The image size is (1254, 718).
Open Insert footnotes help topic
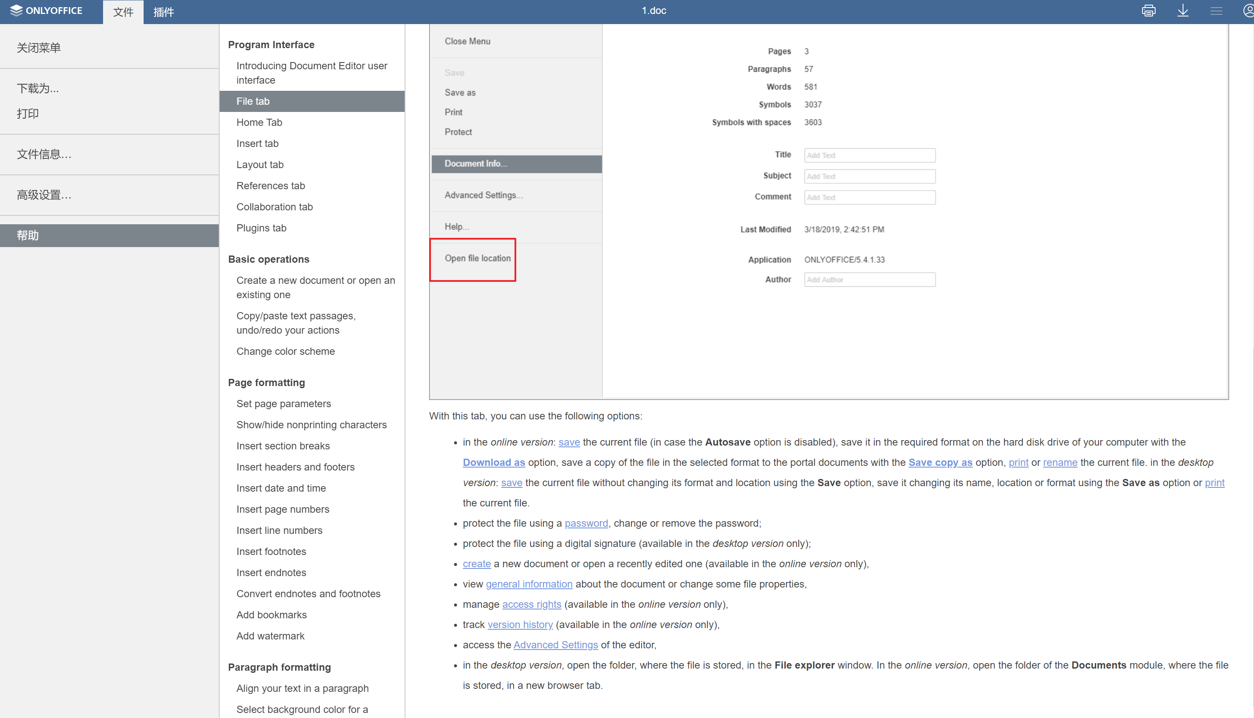click(271, 551)
